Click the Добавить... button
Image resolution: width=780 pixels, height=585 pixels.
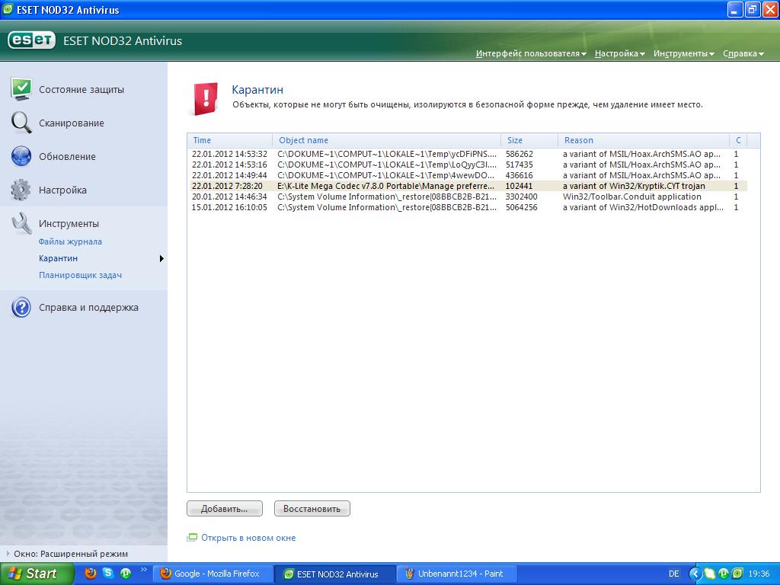tap(224, 509)
